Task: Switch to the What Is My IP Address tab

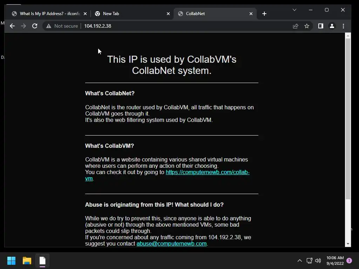Action: point(50,14)
